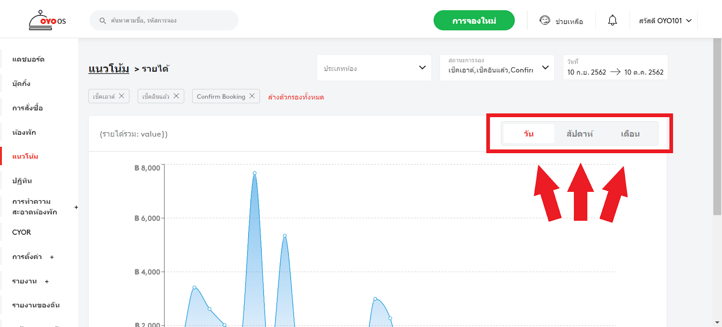Click the search magnifier icon
The height and width of the screenshot is (327, 722).
(x=102, y=21)
